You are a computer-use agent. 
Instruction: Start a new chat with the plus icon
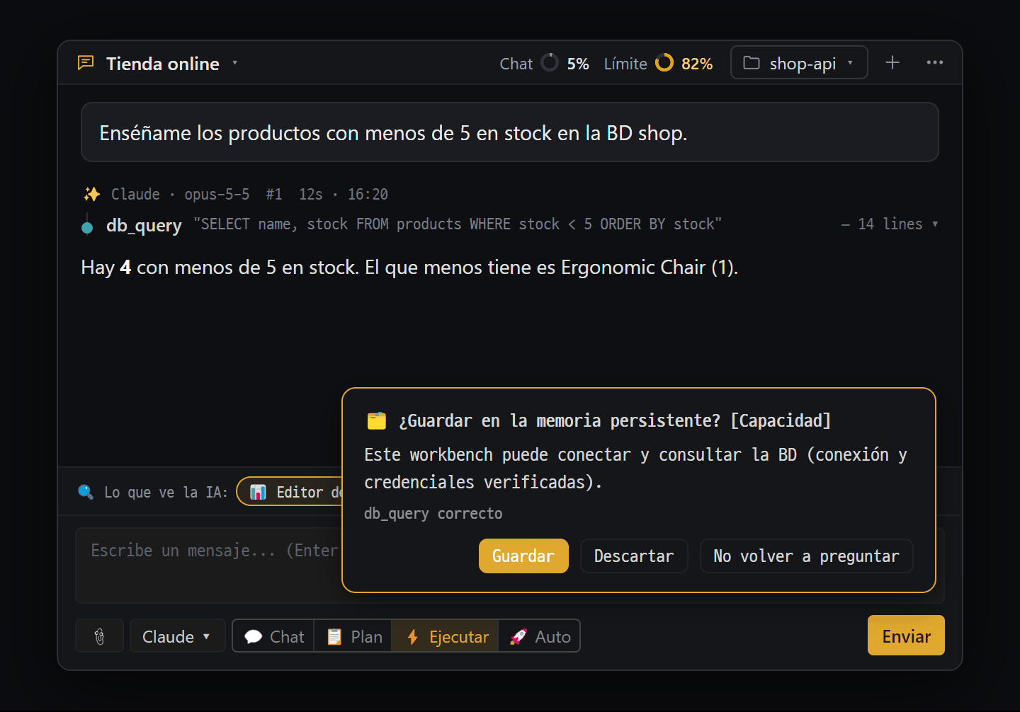point(892,62)
